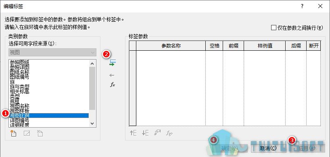This screenshot has height=157, width=330.
Task: Move parameter down icon under table
Action: click(x=145, y=133)
